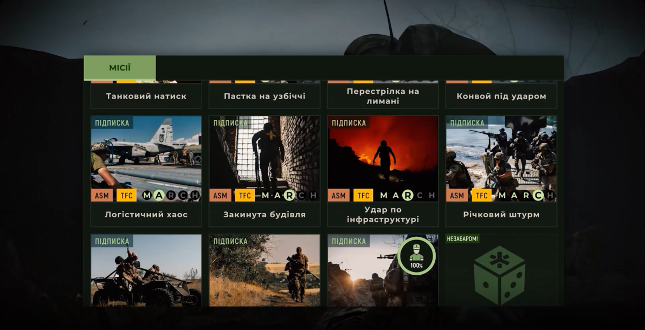Image resolution: width=645 pixels, height=330 pixels.
Task: Click TFC badge on Удар по інфраструктурі card
Action: click(363, 195)
